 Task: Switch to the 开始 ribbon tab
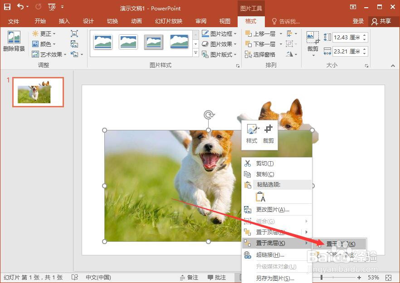coord(40,21)
